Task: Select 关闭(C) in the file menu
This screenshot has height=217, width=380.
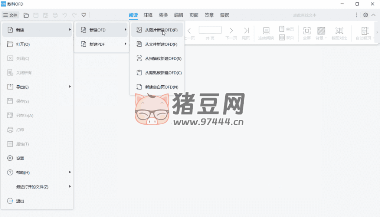Action: (37, 58)
